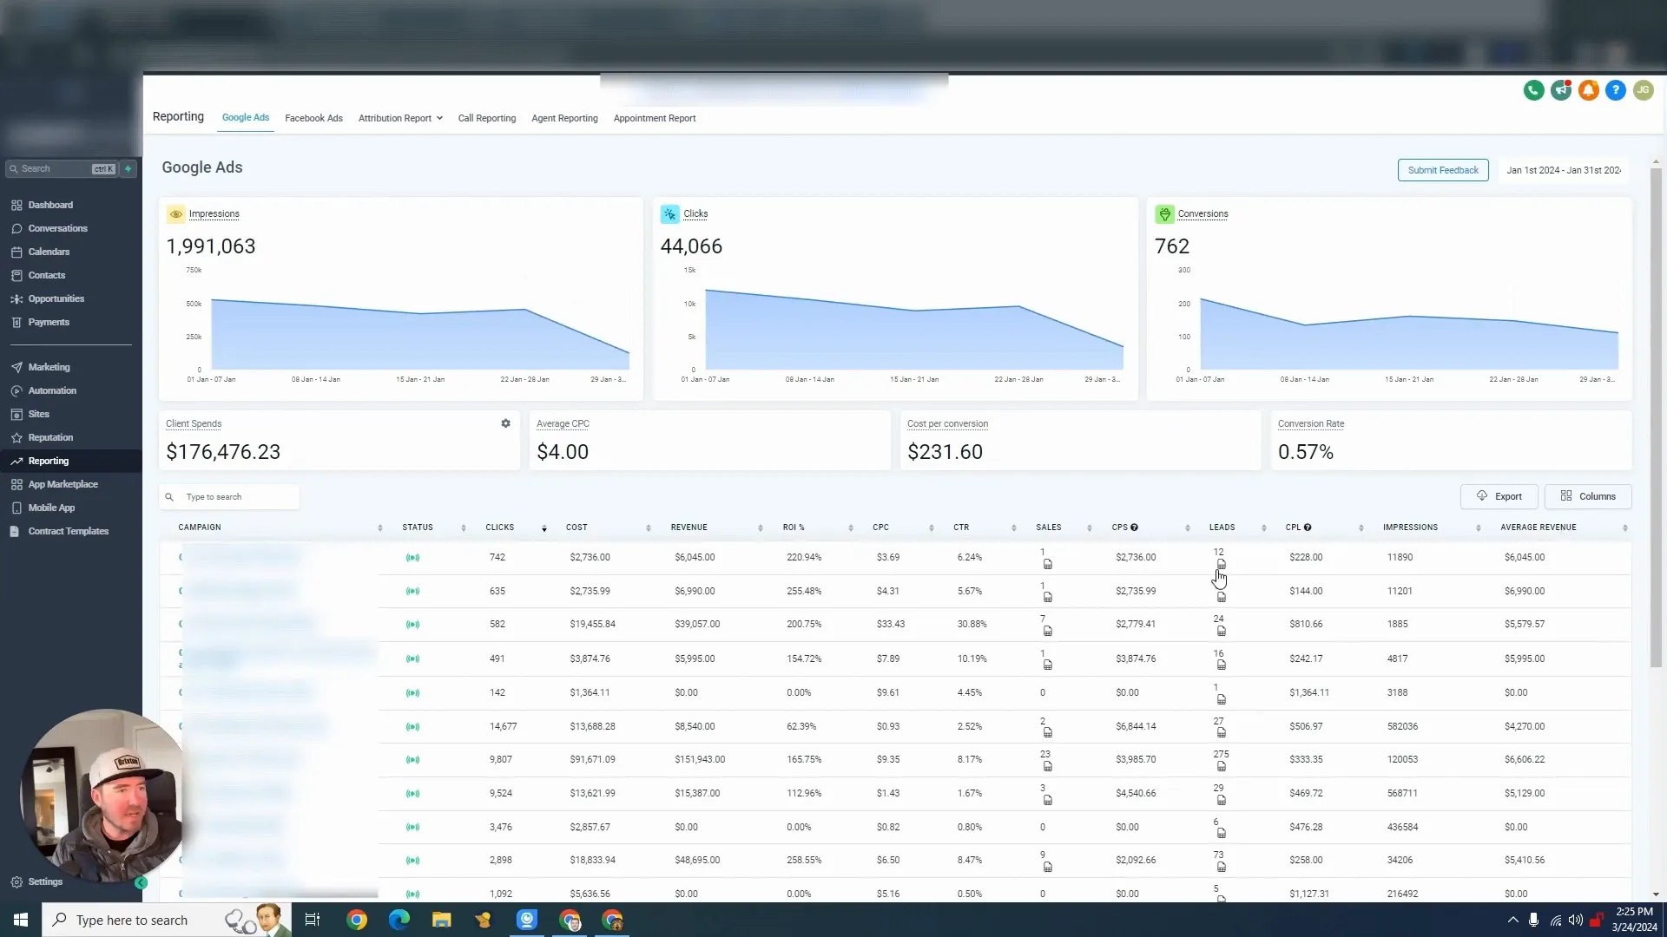
Task: Sort table by Leads column
Action: [1263, 527]
